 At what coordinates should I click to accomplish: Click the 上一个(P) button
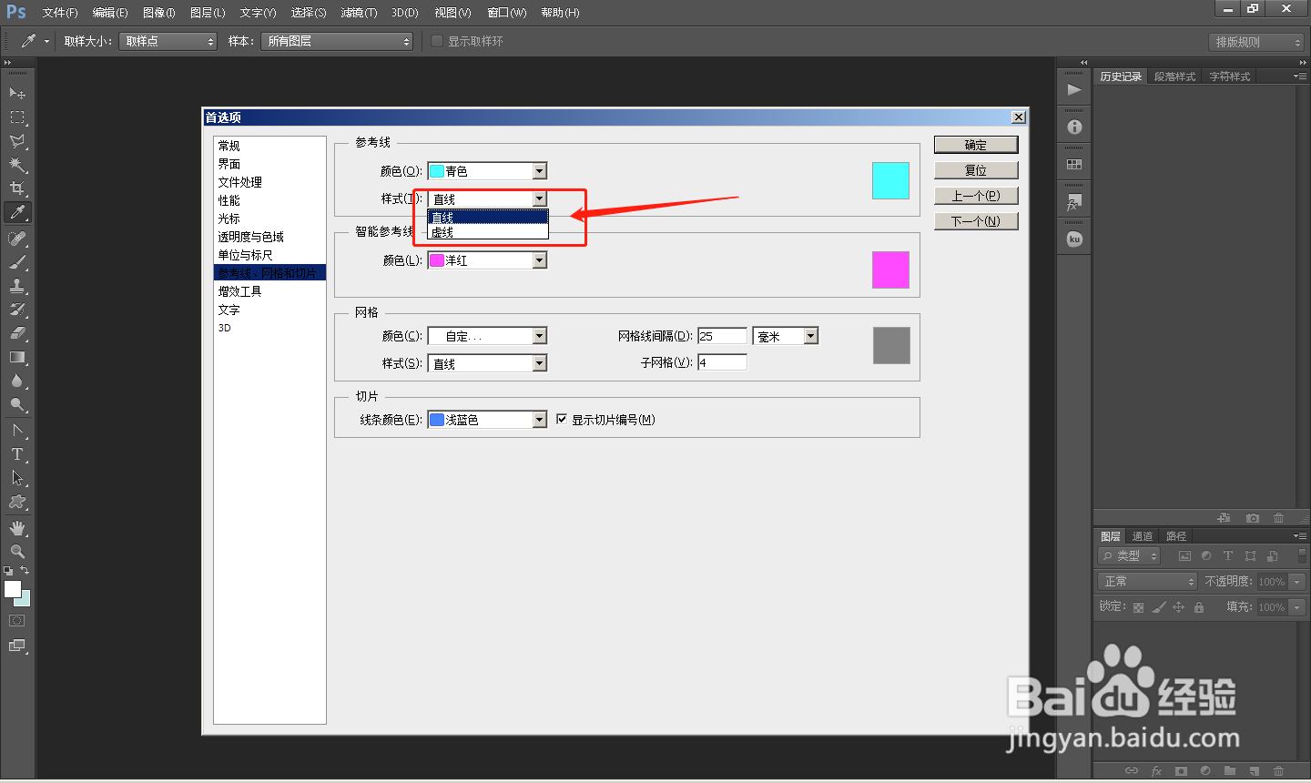[x=976, y=196]
